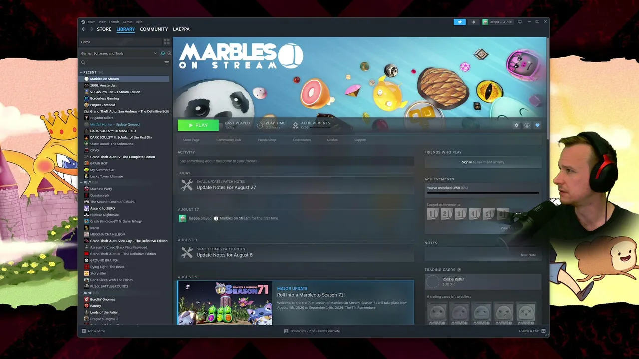Go back with the navigation back arrow

(x=84, y=29)
